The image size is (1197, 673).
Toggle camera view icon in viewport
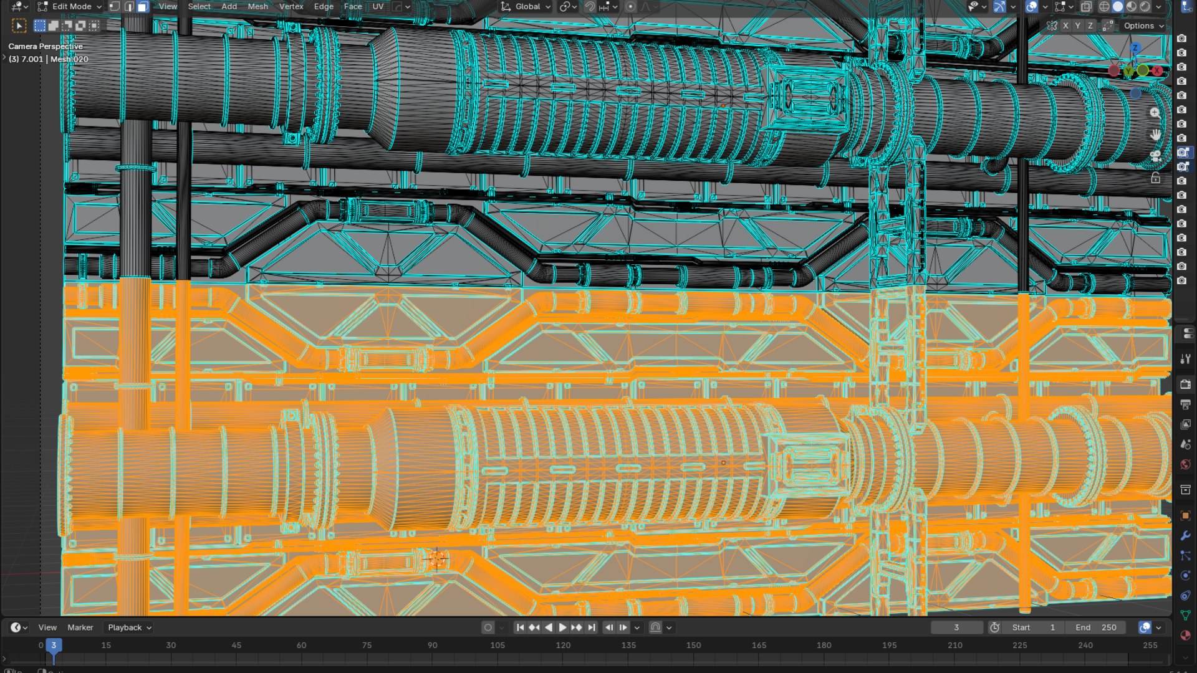pyautogui.click(x=1155, y=156)
